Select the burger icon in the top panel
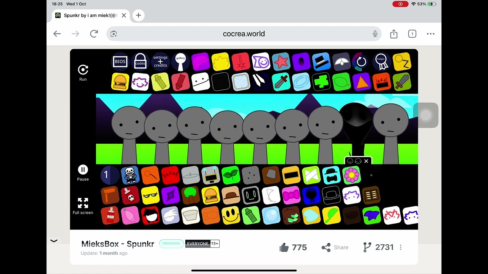Viewport: 488px width, 274px height. 120,82
